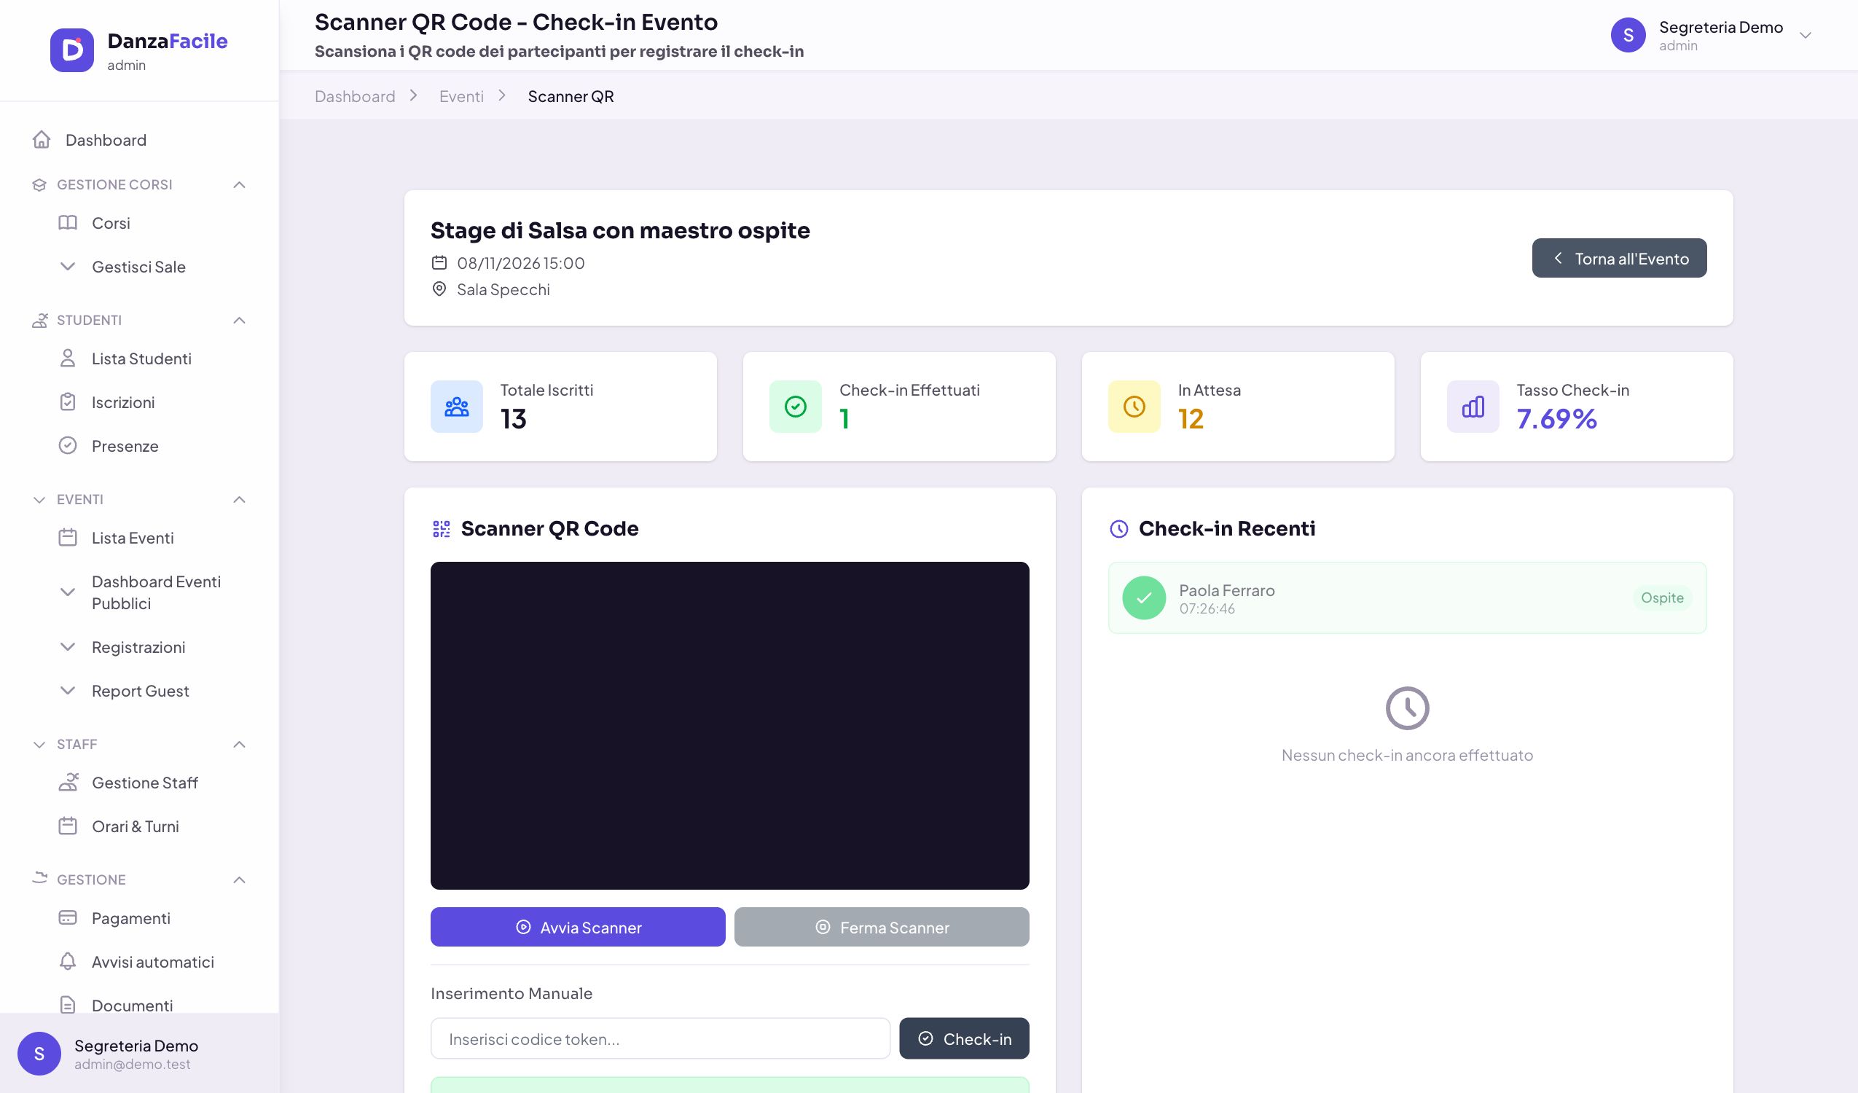The height and width of the screenshot is (1093, 1858).
Task: Click the Avvisi automatici bell icon
Action: [x=68, y=961]
